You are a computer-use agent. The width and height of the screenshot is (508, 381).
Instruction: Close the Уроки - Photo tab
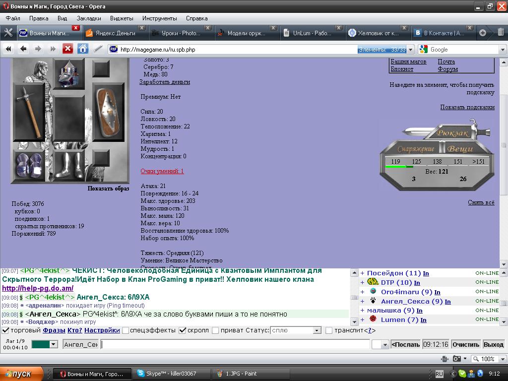pyautogui.click(x=208, y=28)
